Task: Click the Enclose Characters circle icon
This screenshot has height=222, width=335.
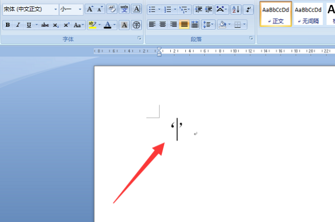Action: 136,25
